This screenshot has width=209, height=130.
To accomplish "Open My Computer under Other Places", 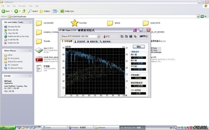I will pos(13,65).
